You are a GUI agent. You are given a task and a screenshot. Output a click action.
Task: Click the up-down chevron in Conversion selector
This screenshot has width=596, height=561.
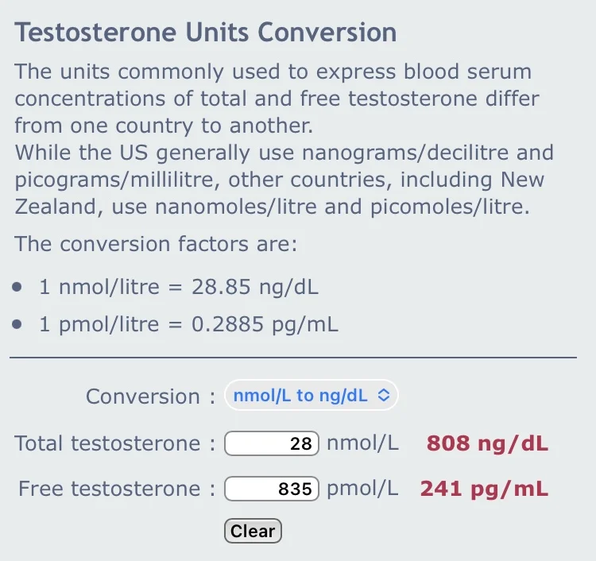(384, 395)
